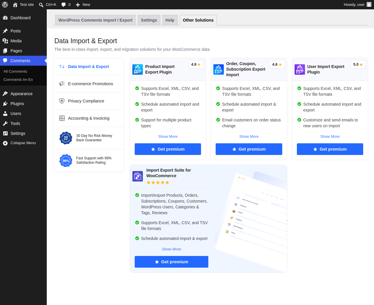Open the Help tab
This screenshot has height=305, width=374.
170,20
